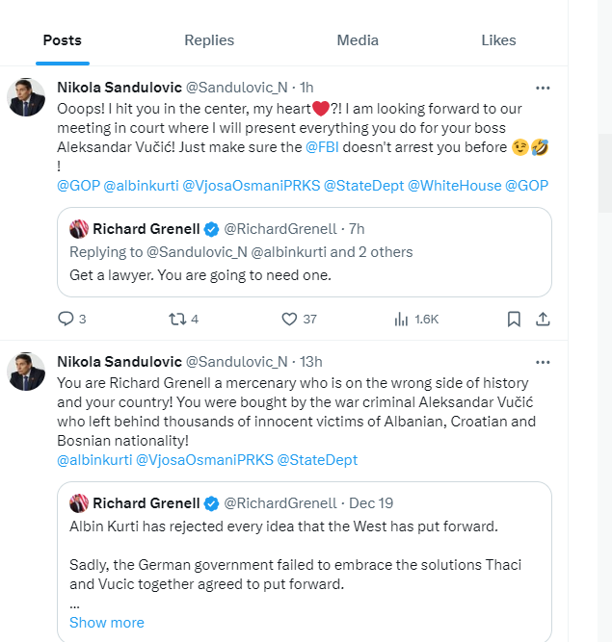Open more options on the 13h post

coord(543,362)
